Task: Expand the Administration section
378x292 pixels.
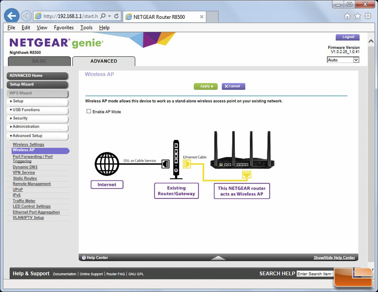Action: tap(37, 127)
